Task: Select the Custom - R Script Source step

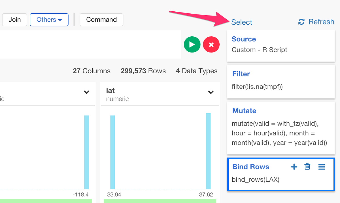Action: coord(281,45)
